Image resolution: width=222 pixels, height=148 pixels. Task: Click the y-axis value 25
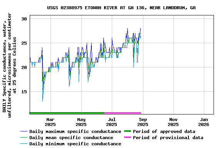24,43
